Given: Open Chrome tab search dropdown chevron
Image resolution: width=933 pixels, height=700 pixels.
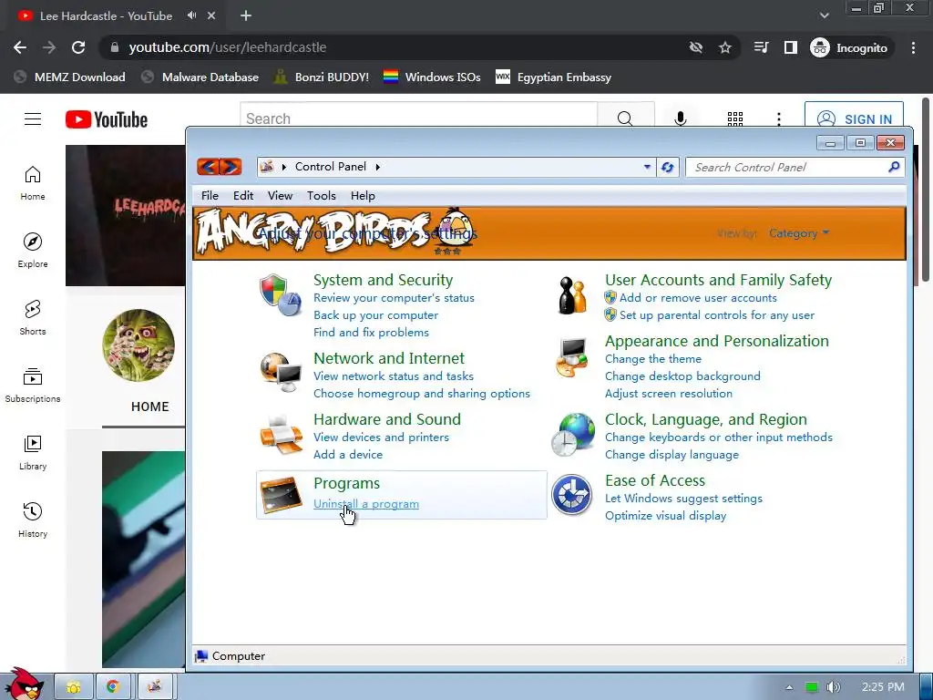Looking at the screenshot, I should pos(824,15).
